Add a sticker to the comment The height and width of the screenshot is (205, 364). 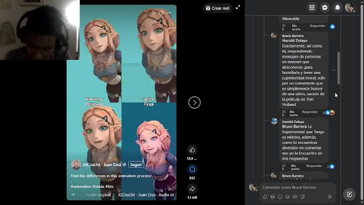(x=302, y=197)
